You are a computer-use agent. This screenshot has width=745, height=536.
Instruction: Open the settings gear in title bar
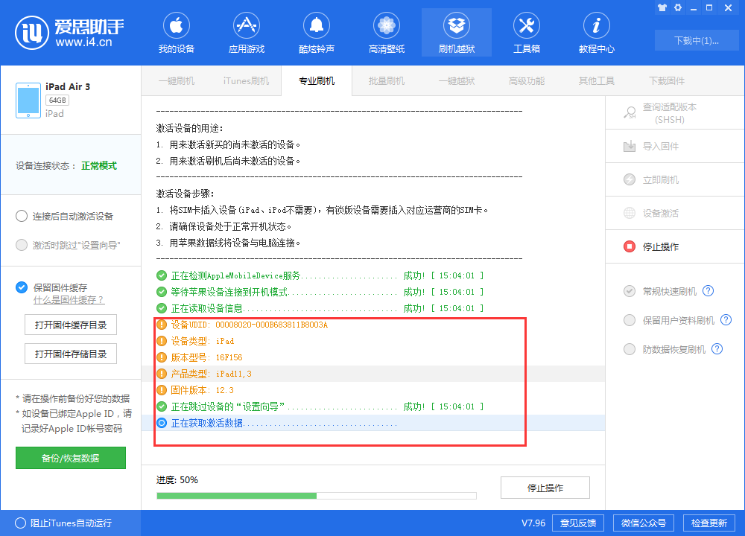[676, 7]
